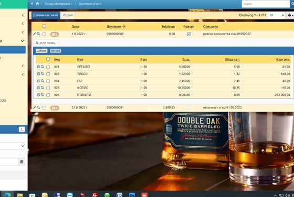
Task: Sort by the Документ column header
Action: coord(116,27)
